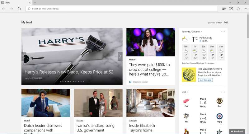Click the Politics category label

click(80, 121)
